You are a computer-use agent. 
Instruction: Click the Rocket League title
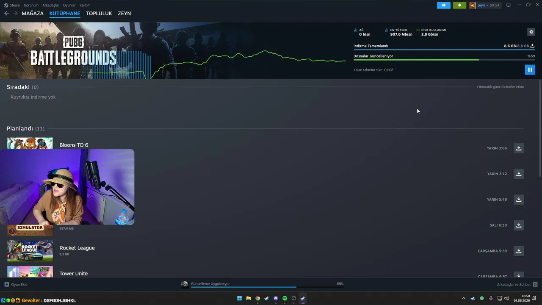click(x=77, y=248)
